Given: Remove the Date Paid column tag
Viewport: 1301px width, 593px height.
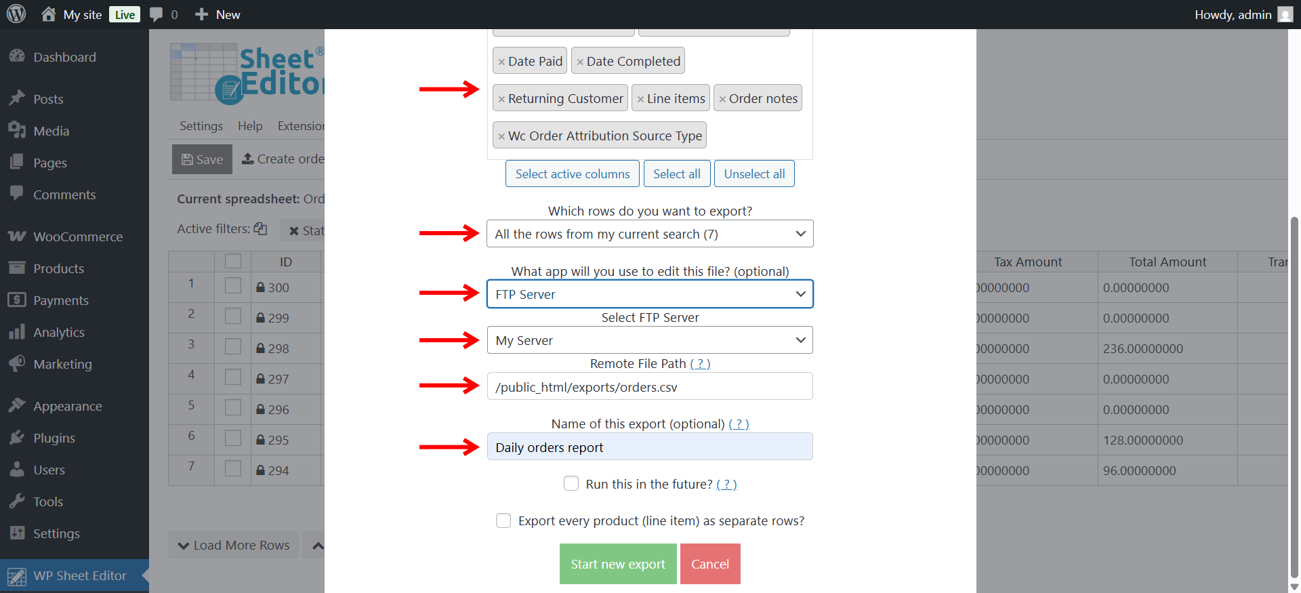Looking at the screenshot, I should tap(501, 62).
